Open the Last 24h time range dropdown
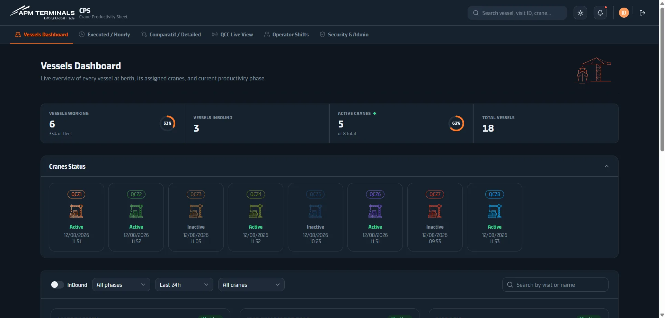 pos(184,285)
